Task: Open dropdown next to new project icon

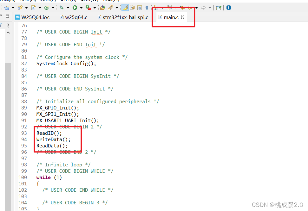Action: click(13, 8)
